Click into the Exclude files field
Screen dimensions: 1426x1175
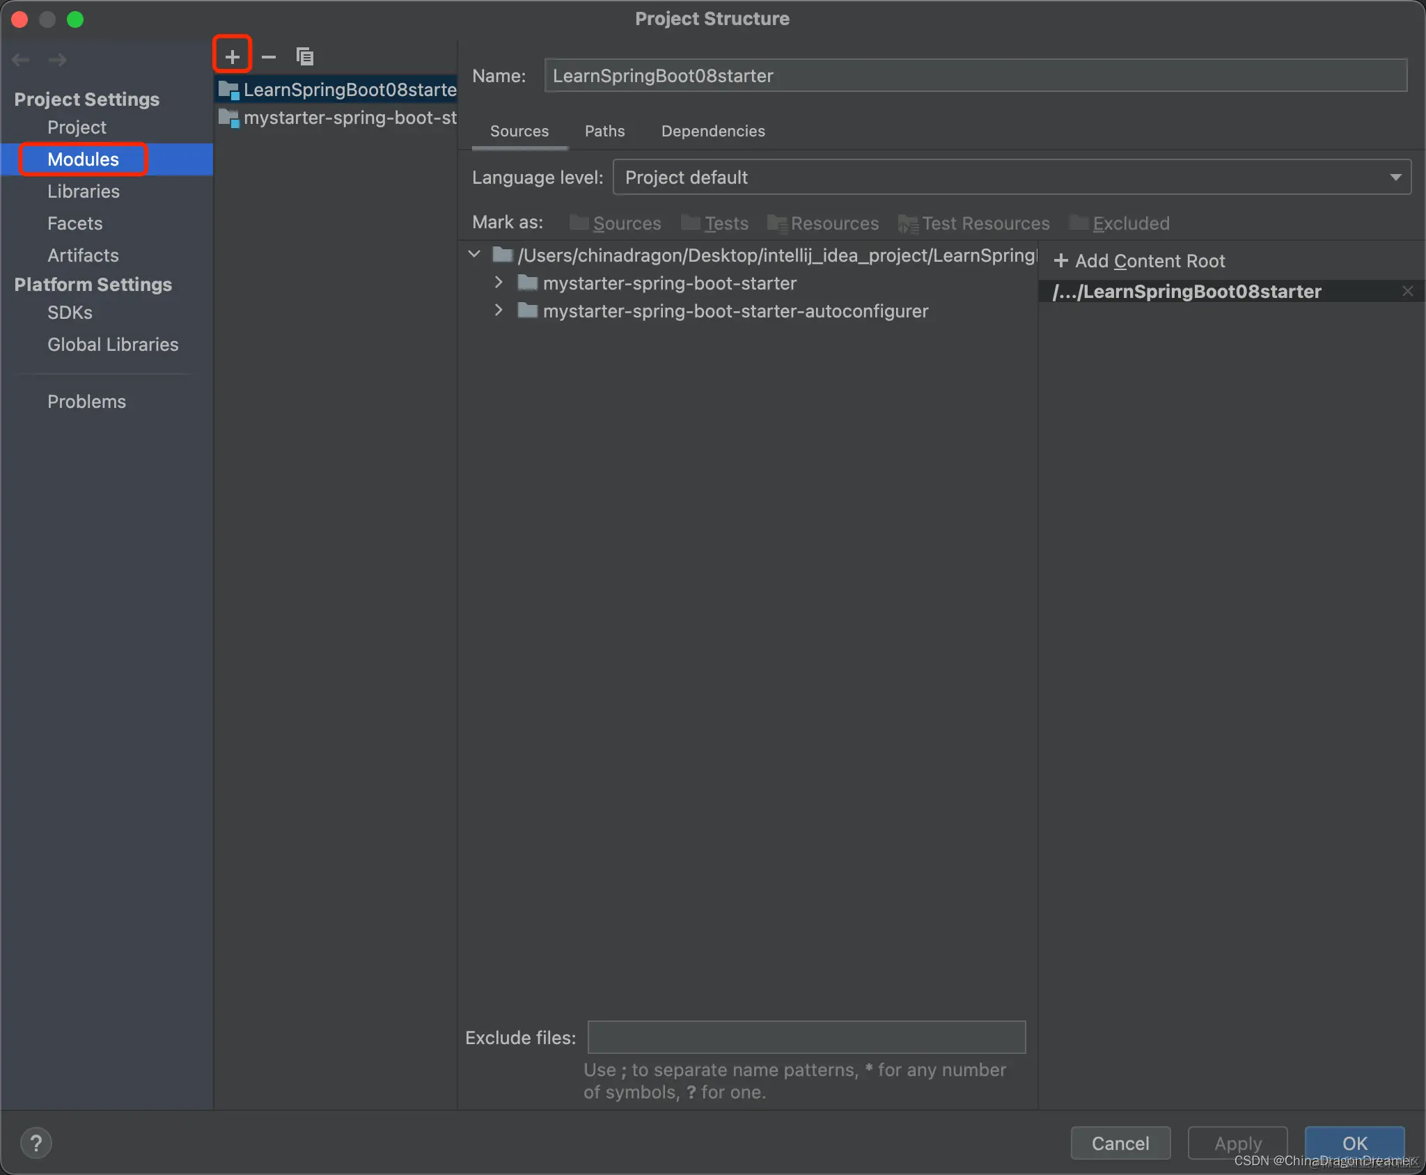tap(806, 1037)
